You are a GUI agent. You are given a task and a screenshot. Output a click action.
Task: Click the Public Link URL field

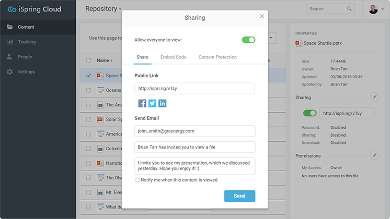[x=194, y=89]
